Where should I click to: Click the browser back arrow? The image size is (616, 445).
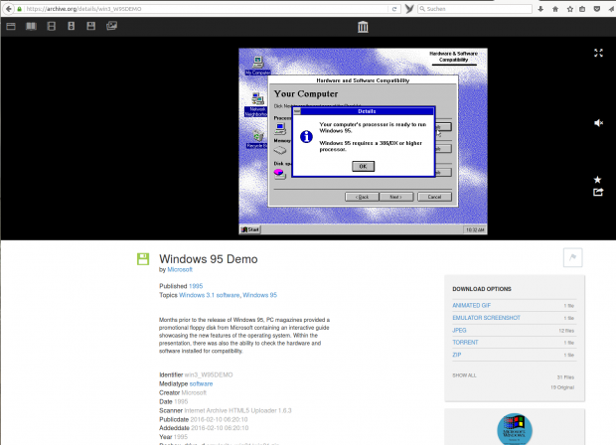pyautogui.click(x=8, y=9)
